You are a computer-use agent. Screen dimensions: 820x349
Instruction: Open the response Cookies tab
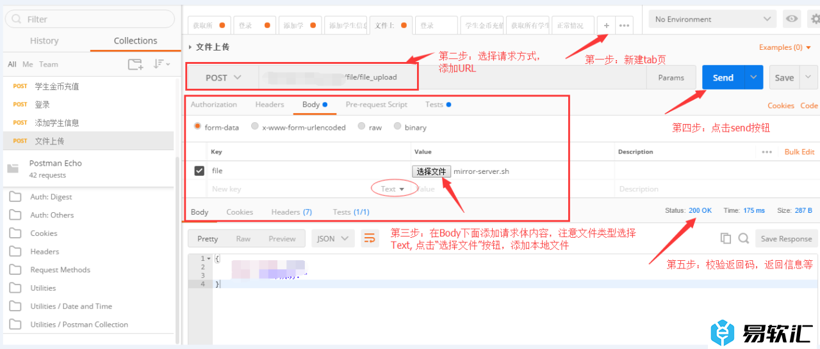(240, 212)
